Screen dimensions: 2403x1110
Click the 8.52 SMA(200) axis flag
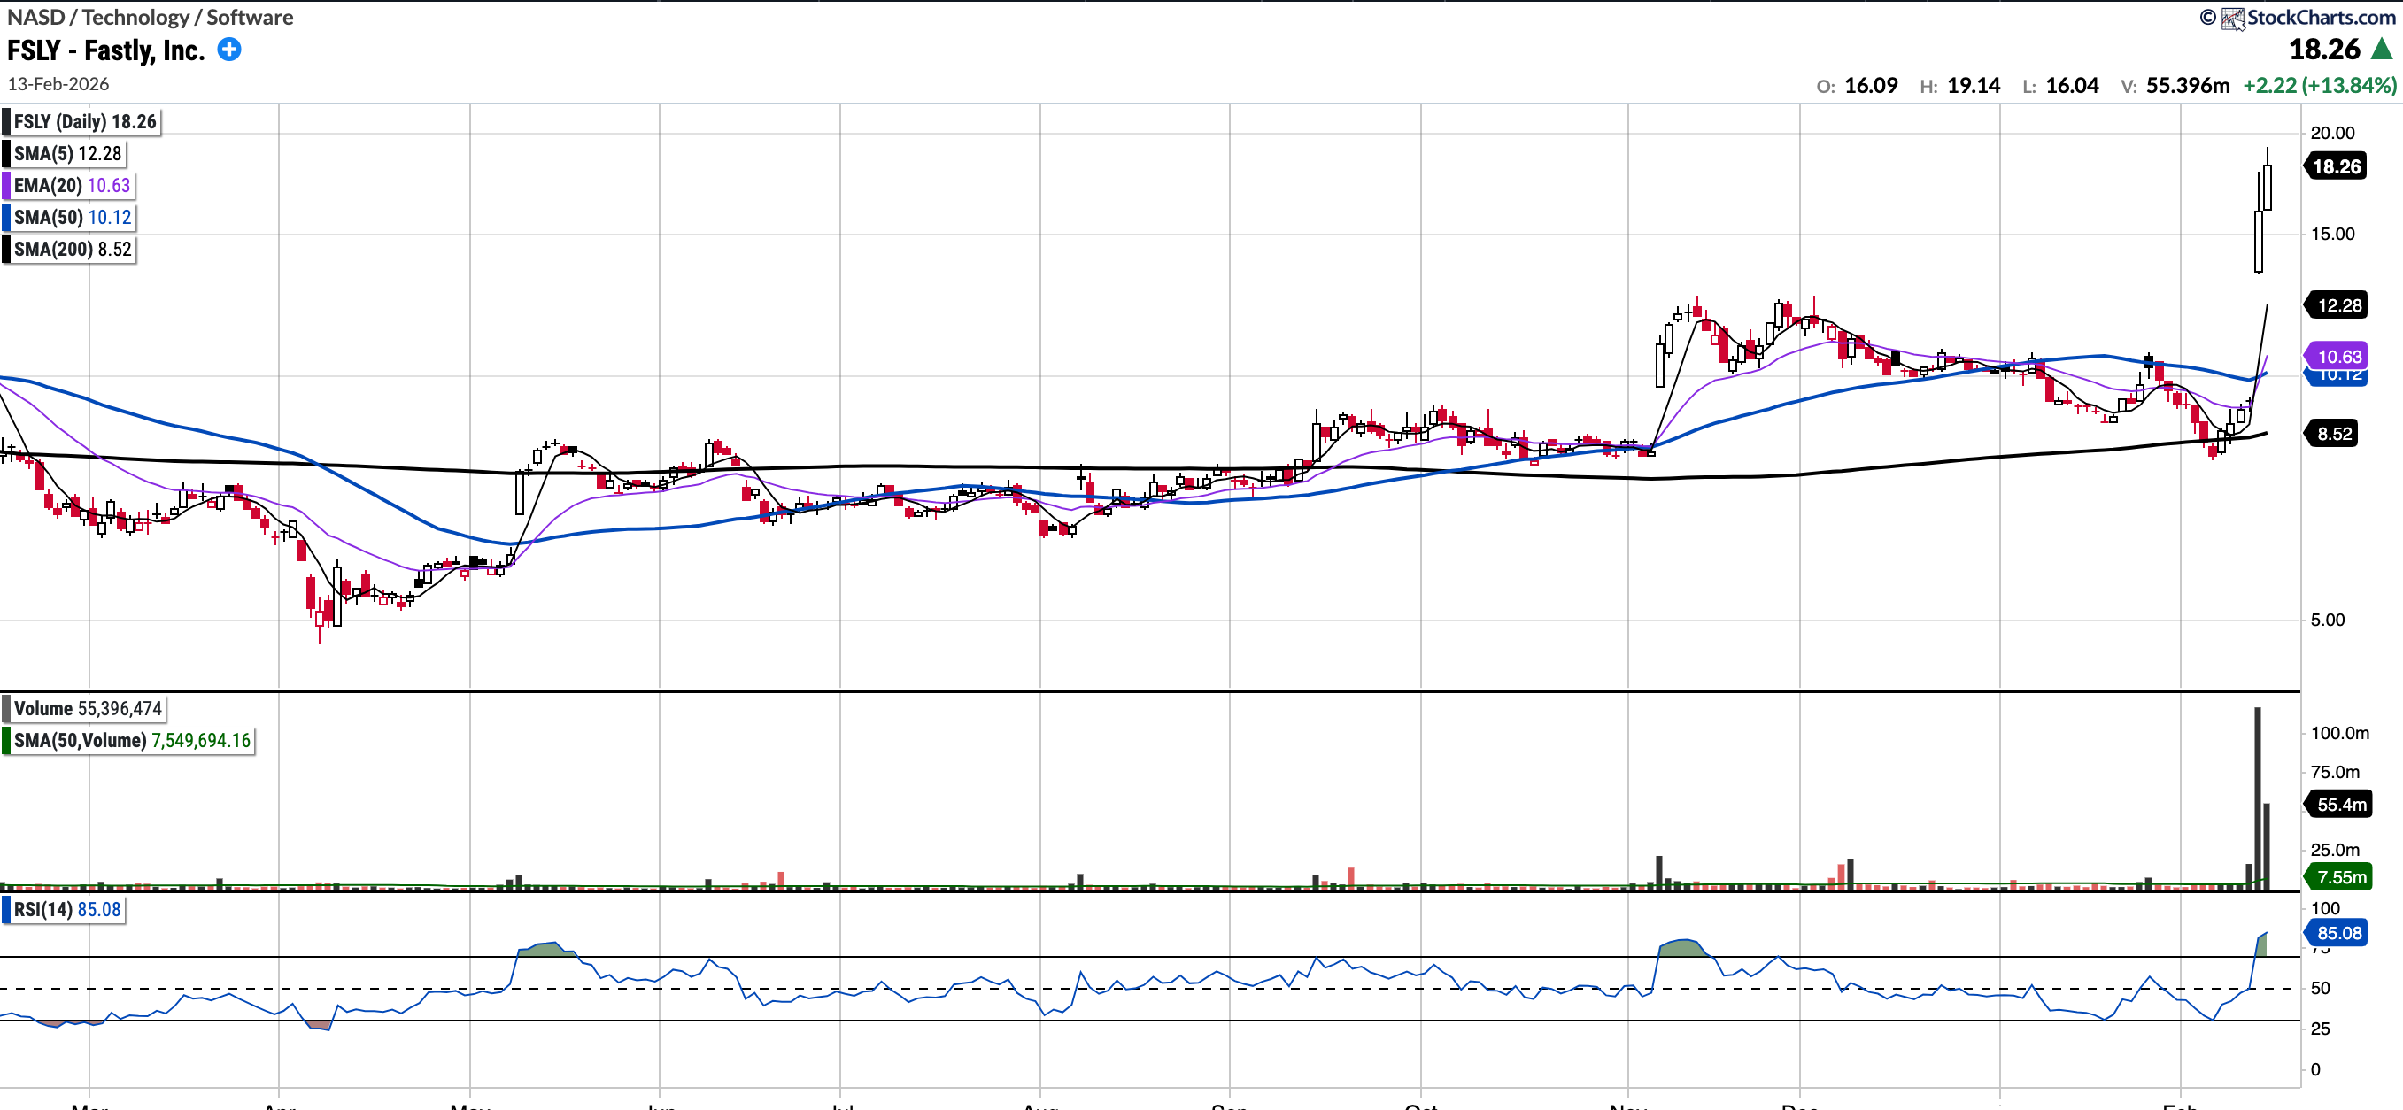point(2333,434)
